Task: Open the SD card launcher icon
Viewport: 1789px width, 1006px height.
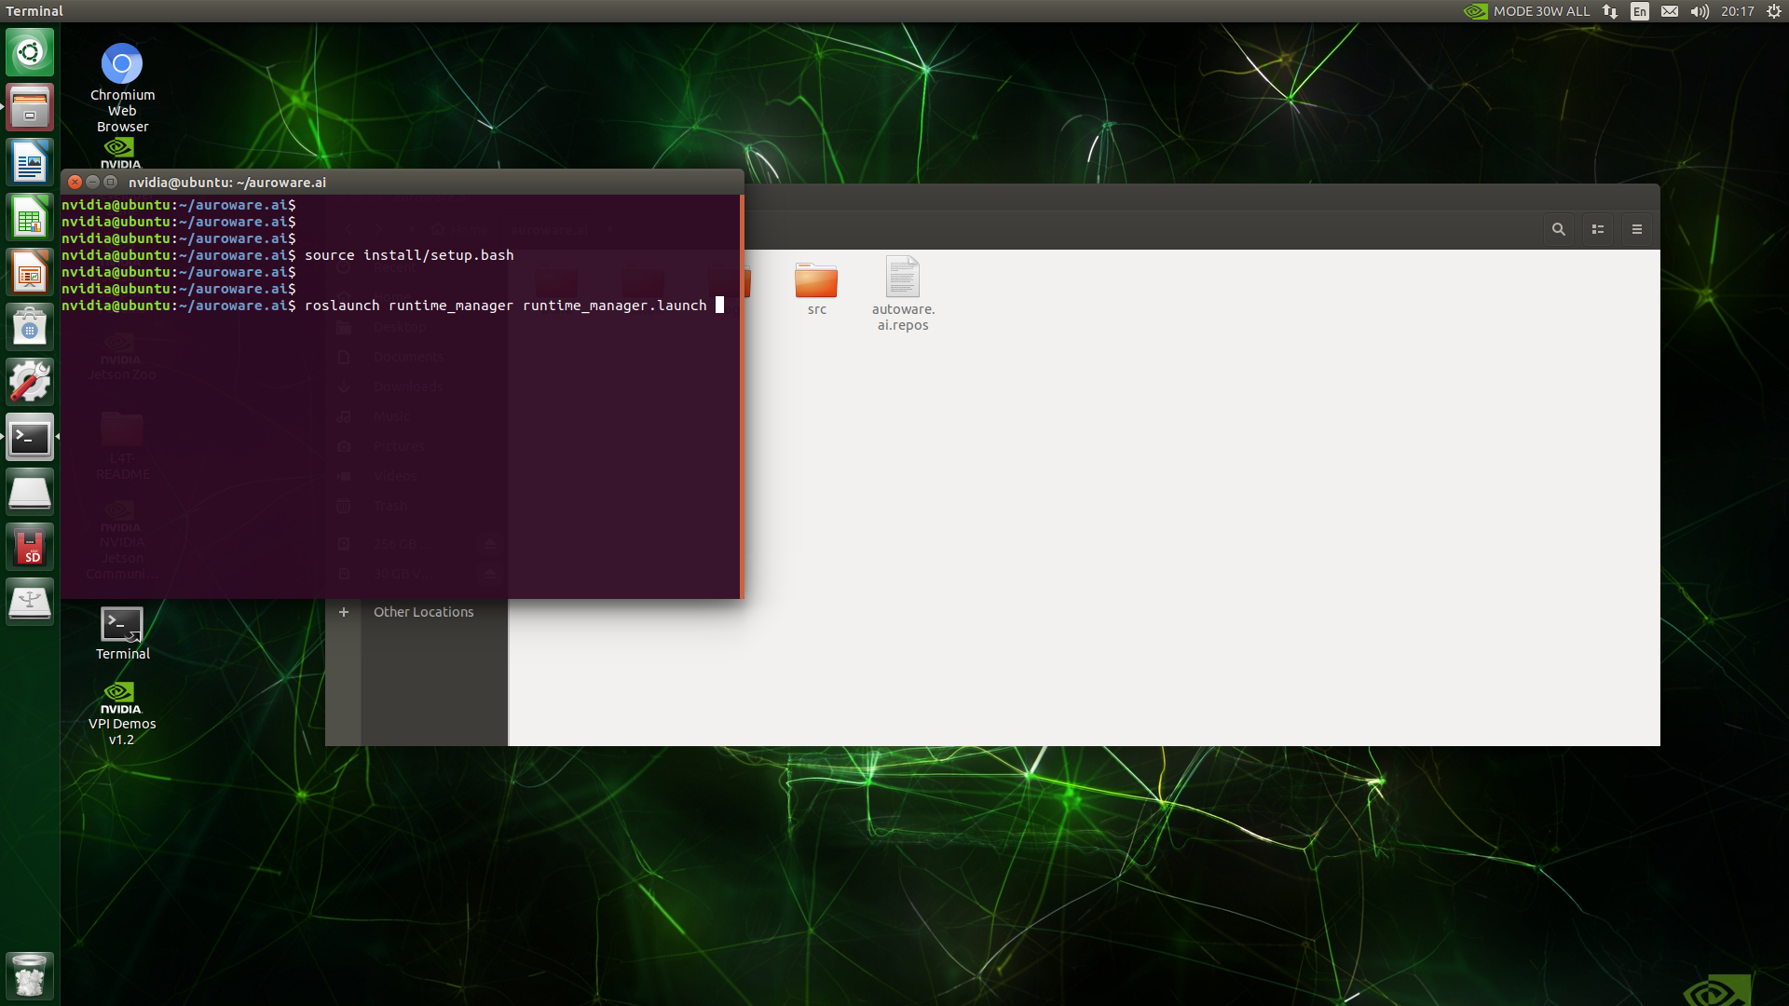Action: (30, 547)
